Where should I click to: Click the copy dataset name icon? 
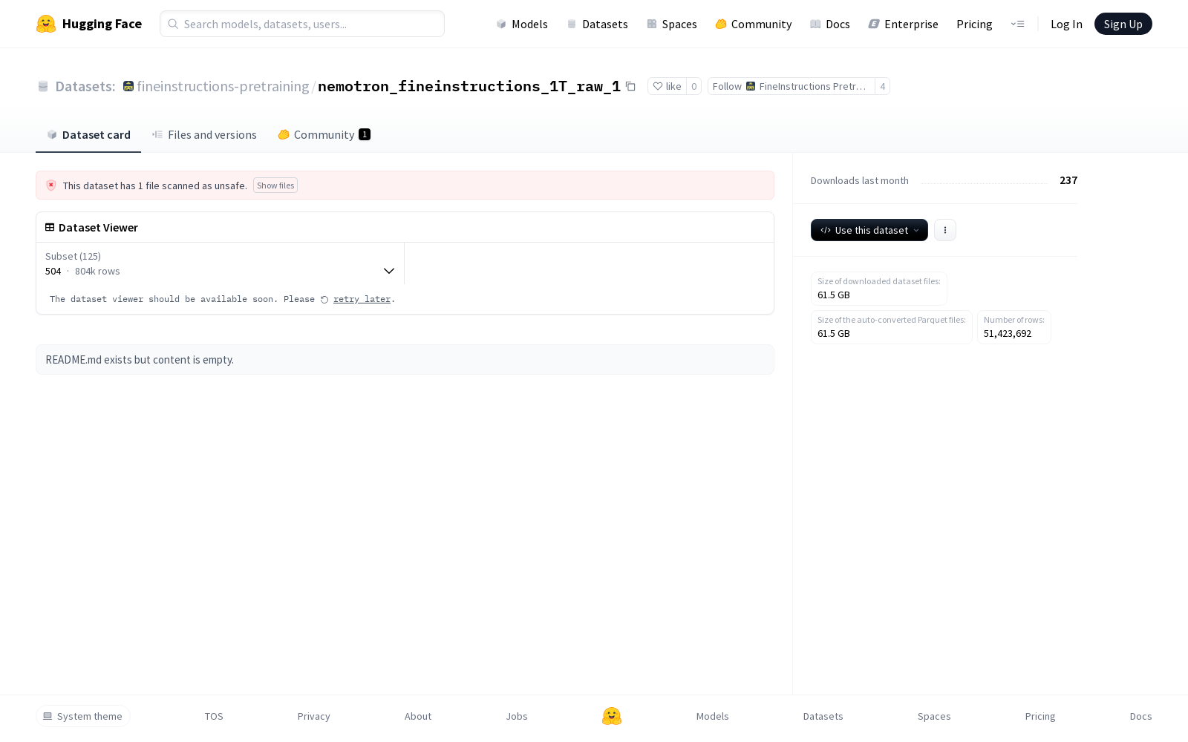tap(630, 86)
